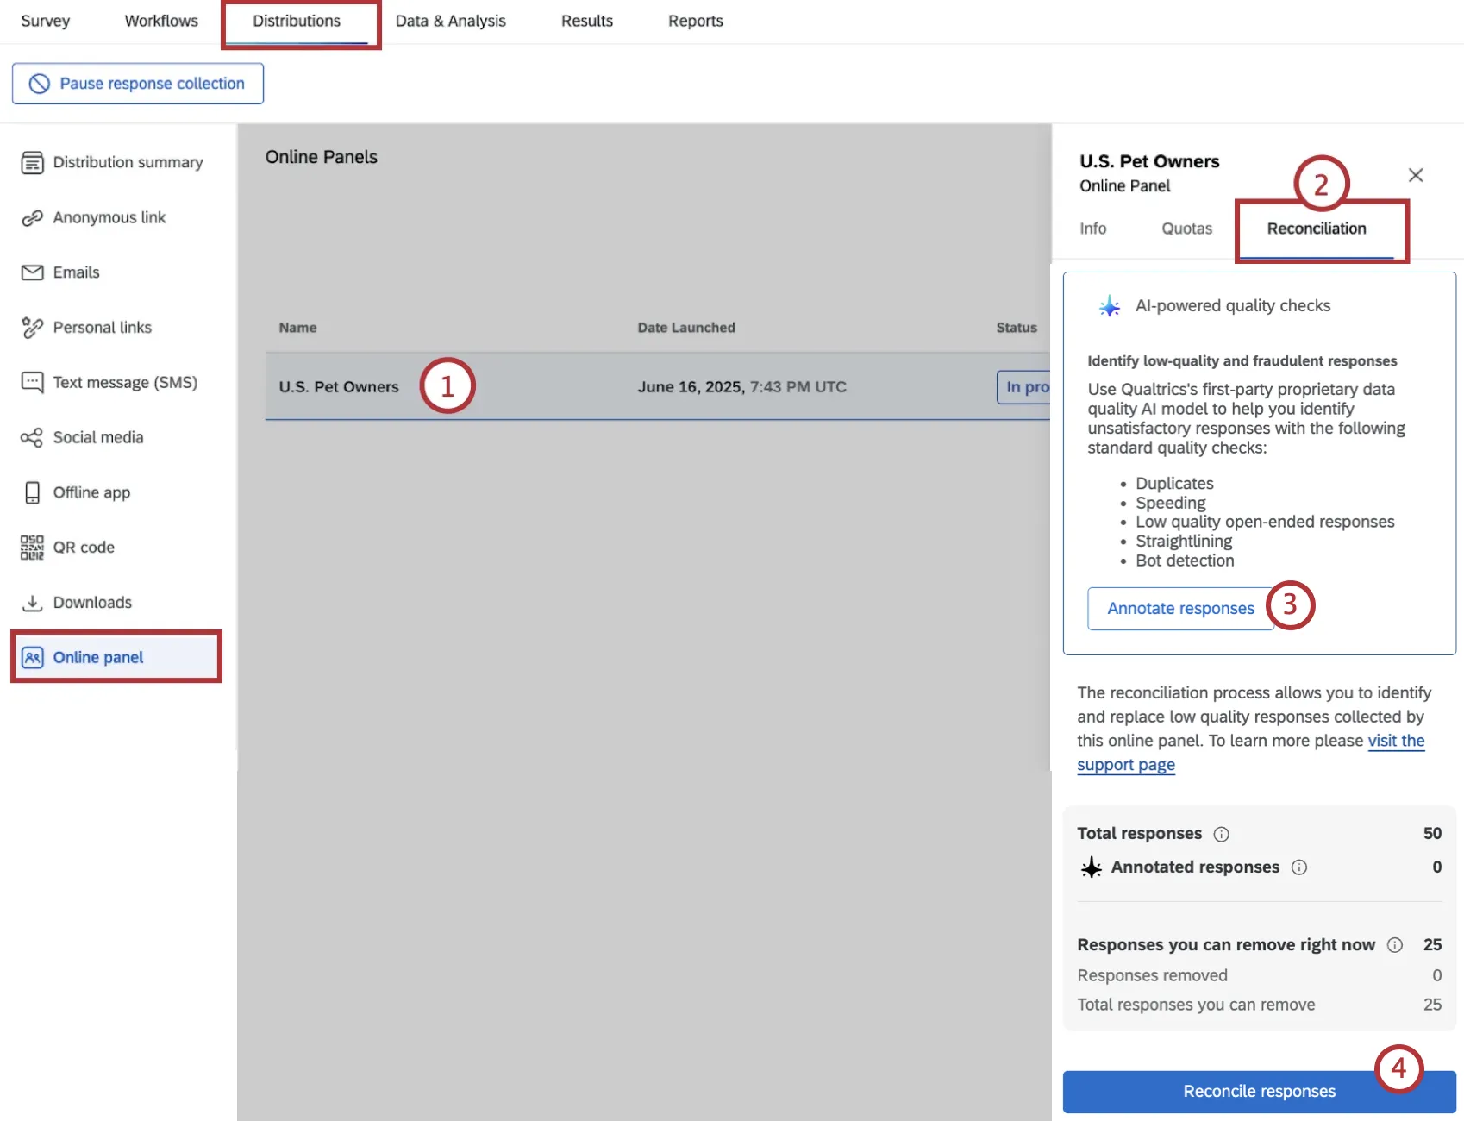Click the Personal links icon
The width and height of the screenshot is (1464, 1121).
click(32, 328)
